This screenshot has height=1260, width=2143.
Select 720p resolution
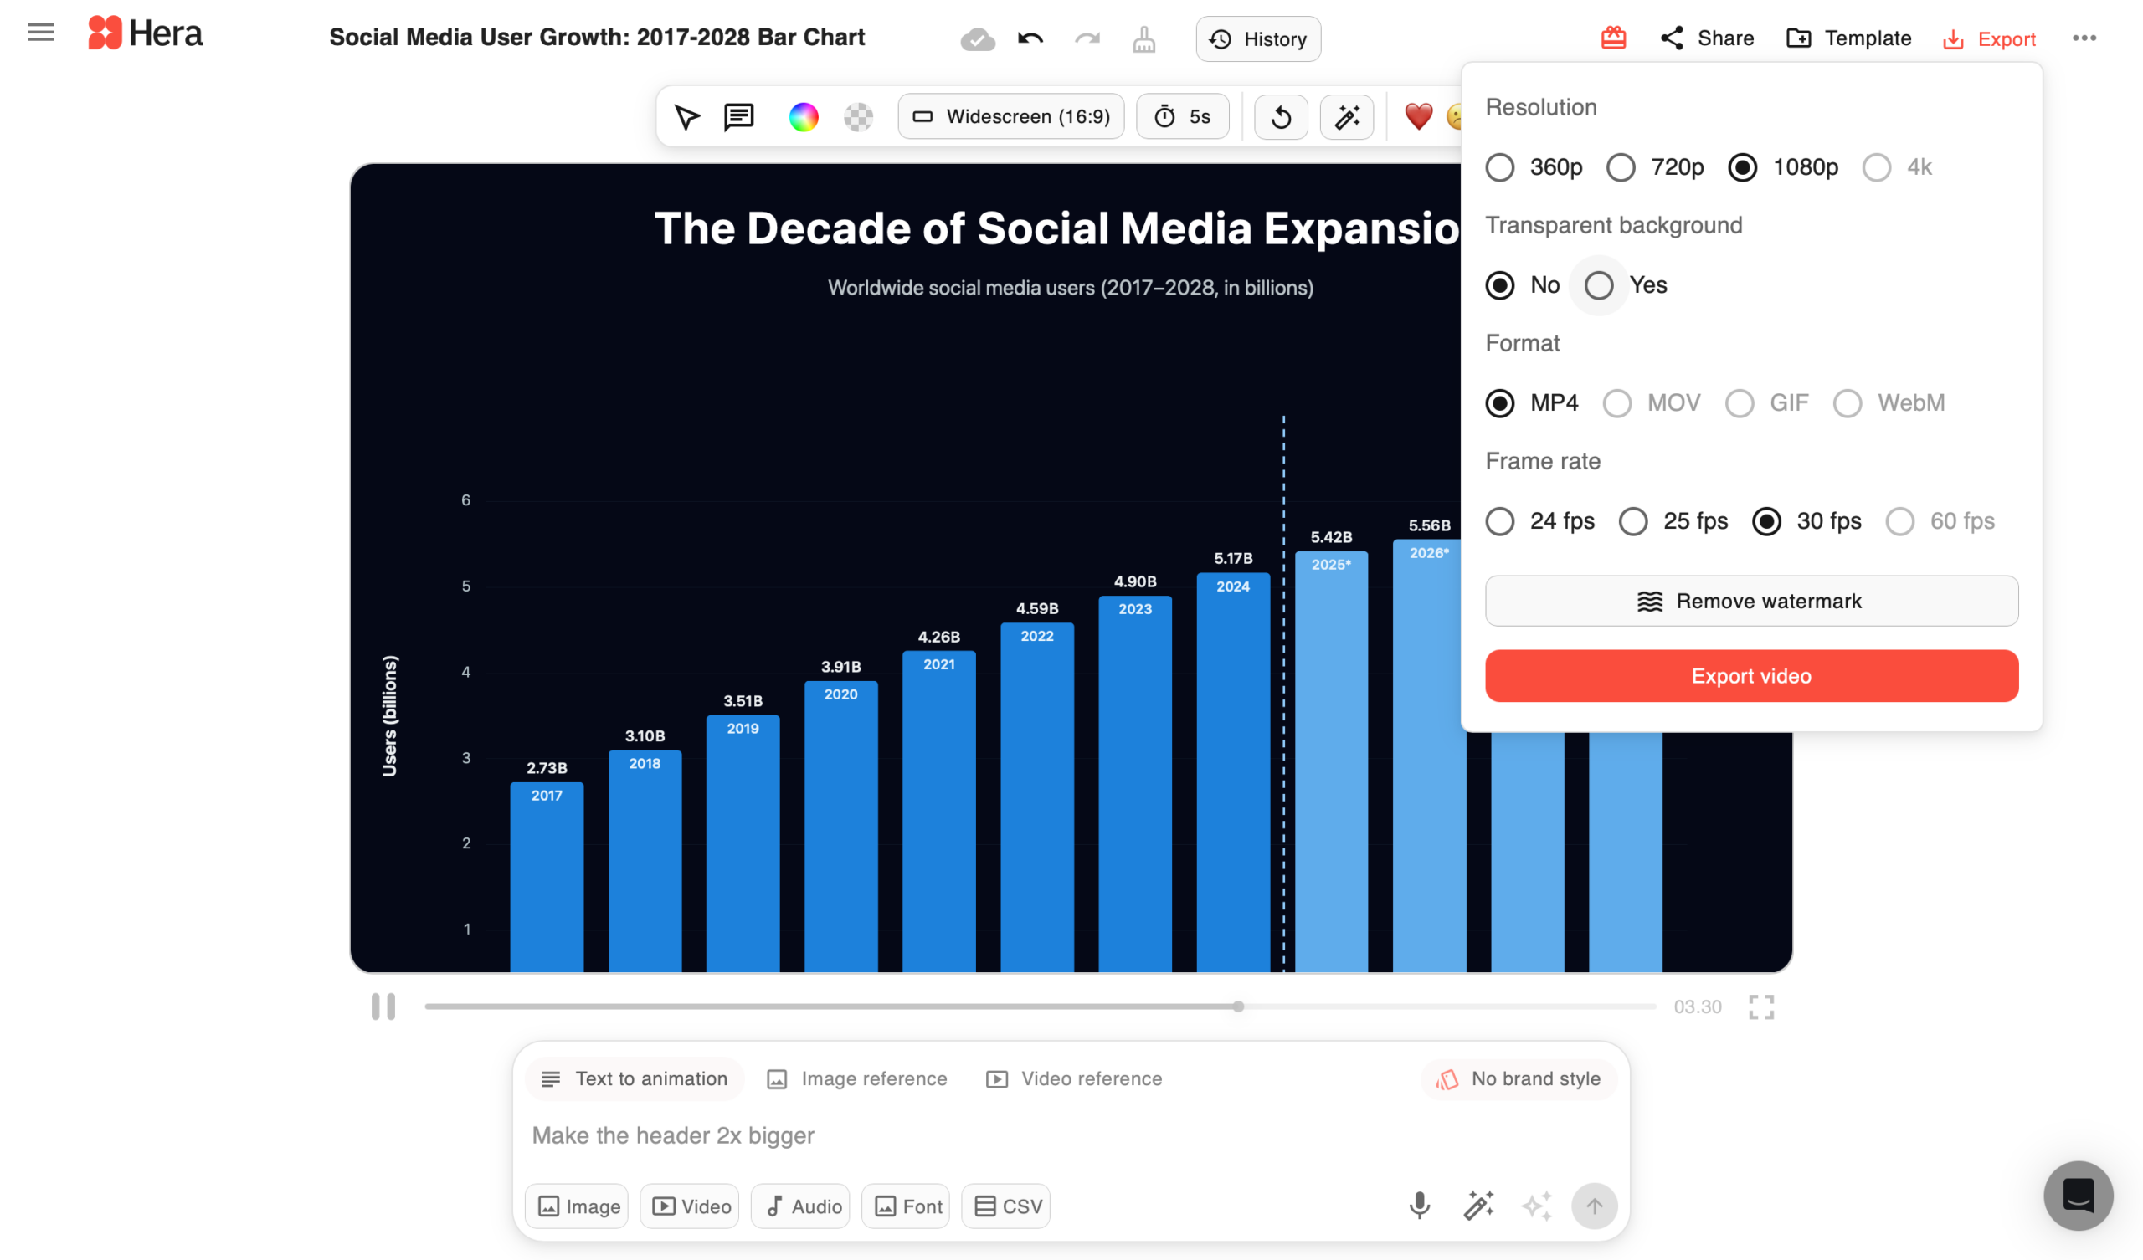(x=1621, y=167)
